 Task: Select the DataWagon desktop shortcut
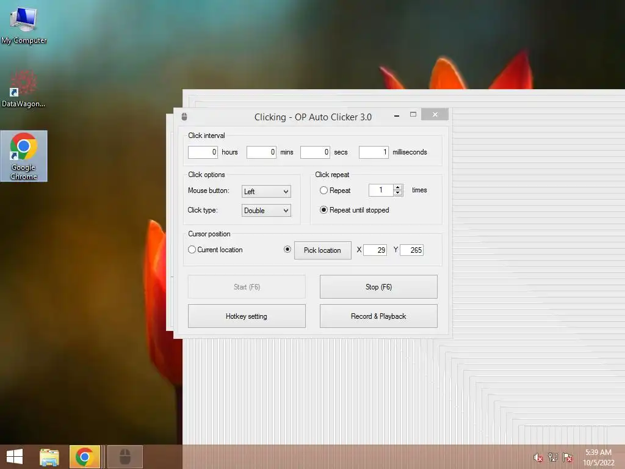pyautogui.click(x=24, y=89)
